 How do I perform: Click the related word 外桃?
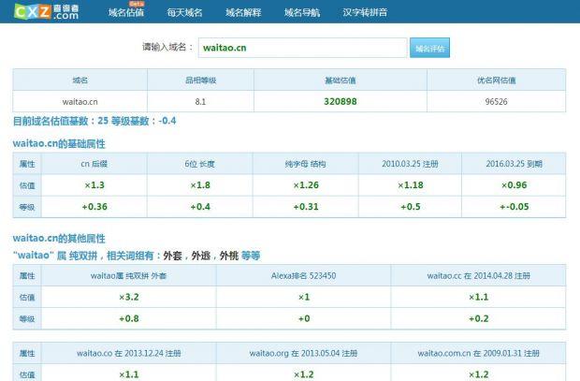tap(229, 256)
